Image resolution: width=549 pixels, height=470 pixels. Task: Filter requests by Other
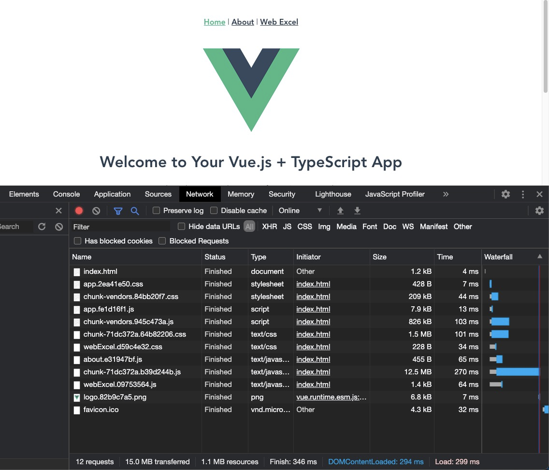[462, 227]
